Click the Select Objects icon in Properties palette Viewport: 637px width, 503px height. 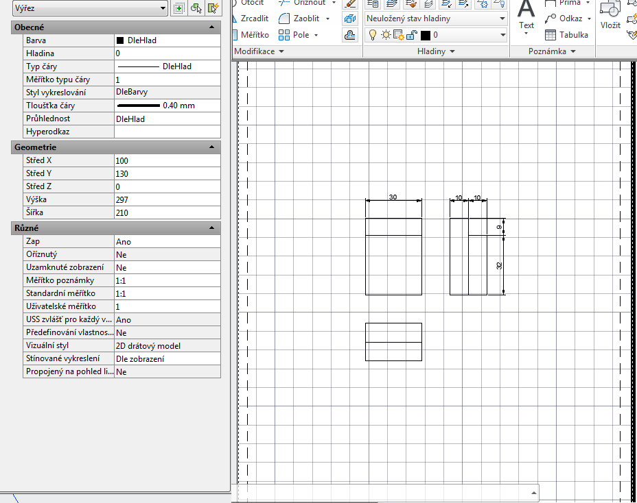pyautogui.click(x=196, y=8)
